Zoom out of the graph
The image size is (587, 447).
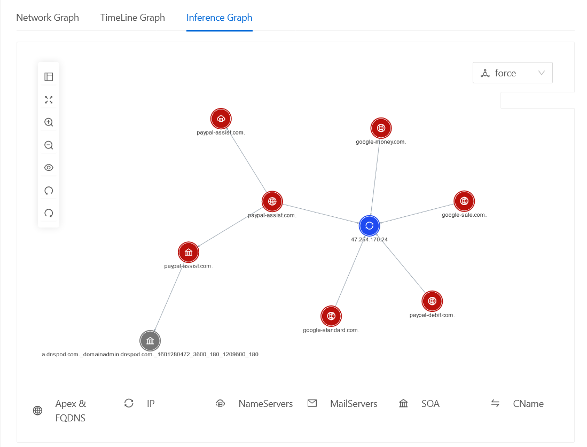point(49,145)
